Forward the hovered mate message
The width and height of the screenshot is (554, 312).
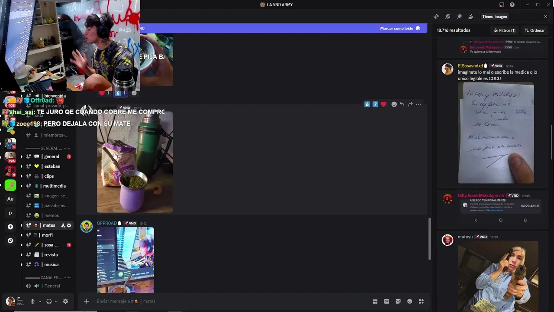(410, 104)
